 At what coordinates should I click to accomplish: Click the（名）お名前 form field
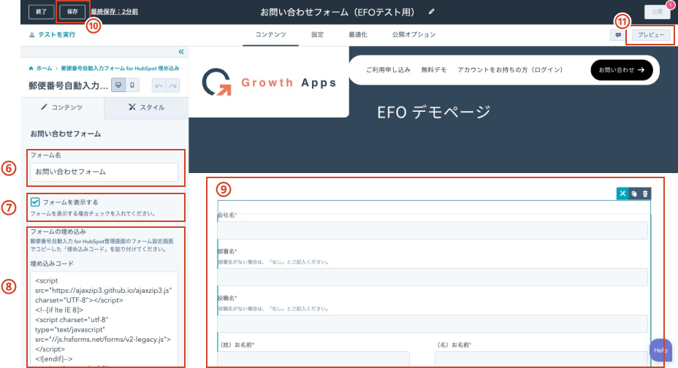[541, 359]
